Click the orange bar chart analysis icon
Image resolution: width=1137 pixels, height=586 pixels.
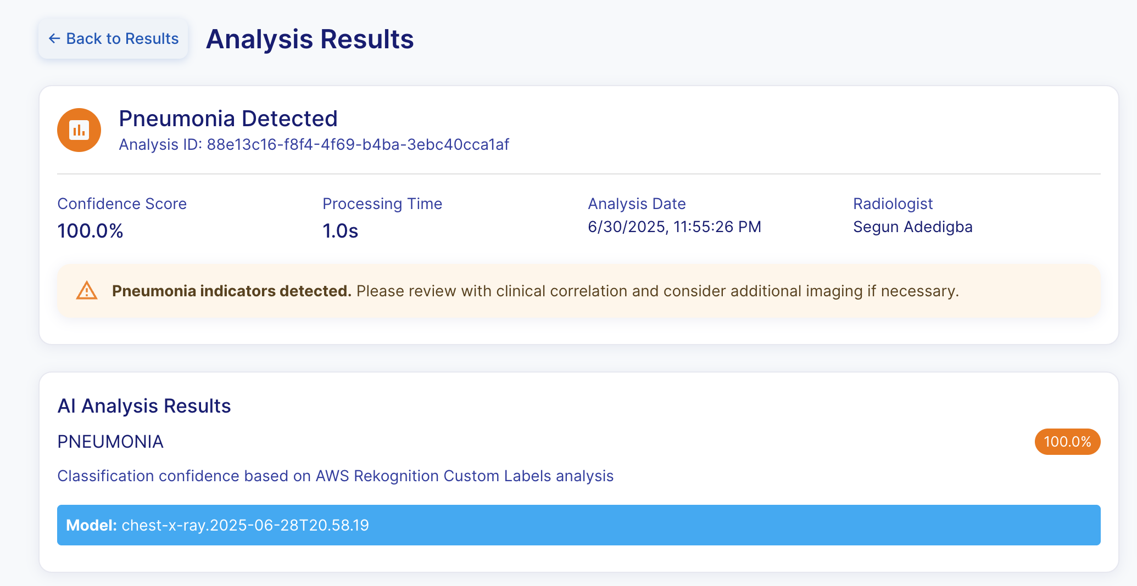[79, 130]
